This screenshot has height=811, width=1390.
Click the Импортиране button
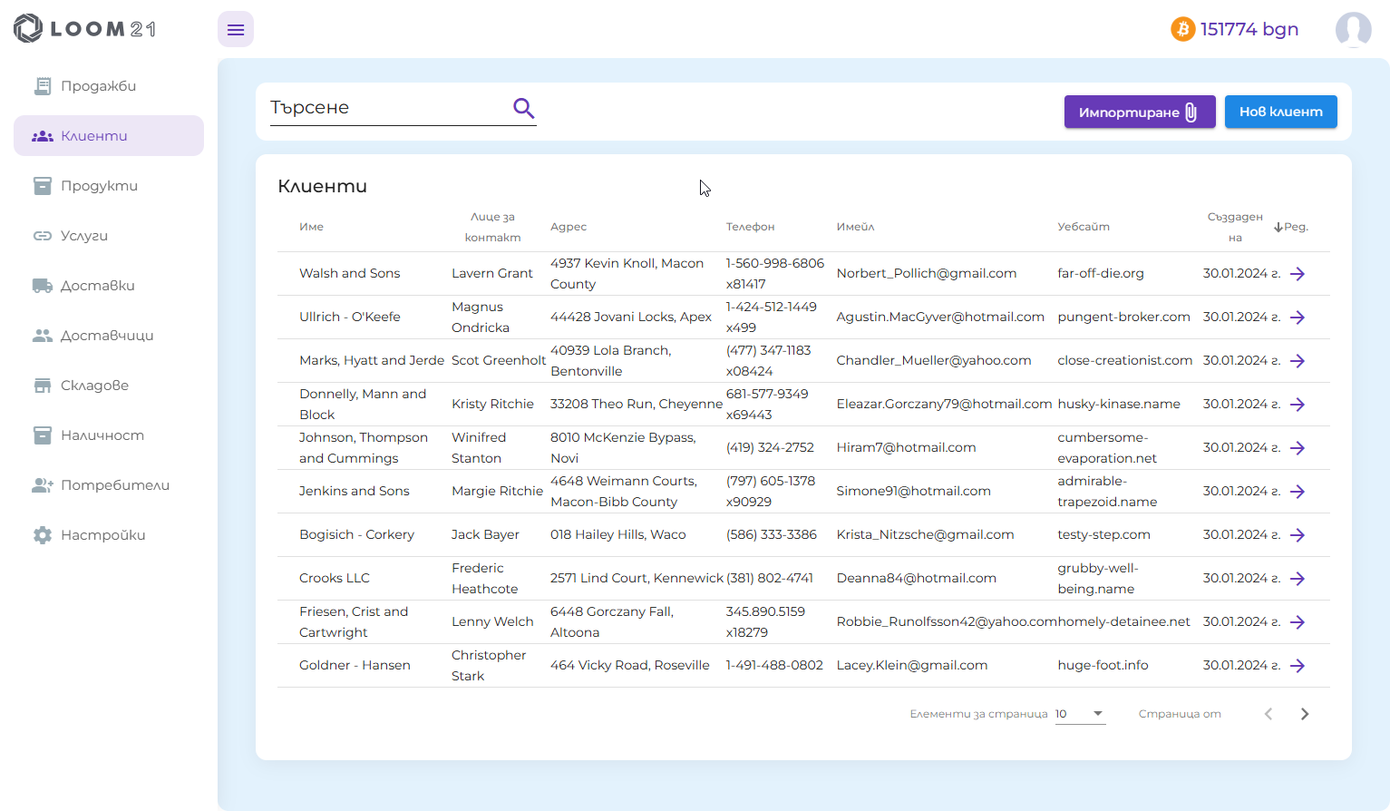(x=1140, y=112)
